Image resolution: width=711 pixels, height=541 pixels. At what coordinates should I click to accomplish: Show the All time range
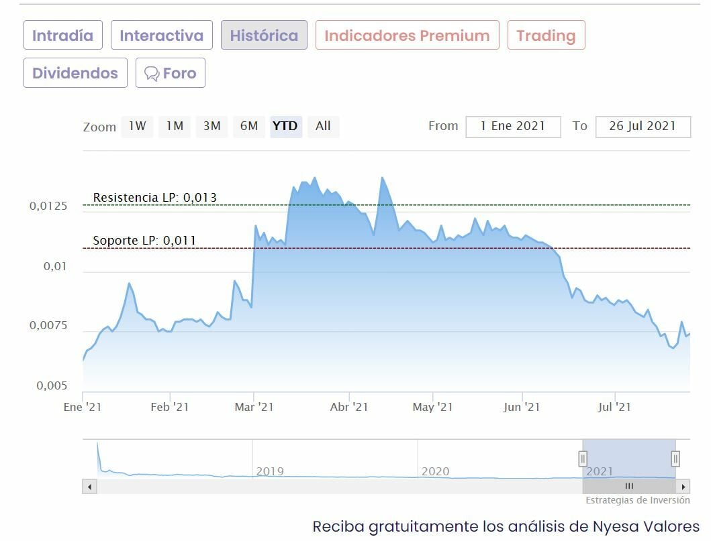click(x=323, y=126)
